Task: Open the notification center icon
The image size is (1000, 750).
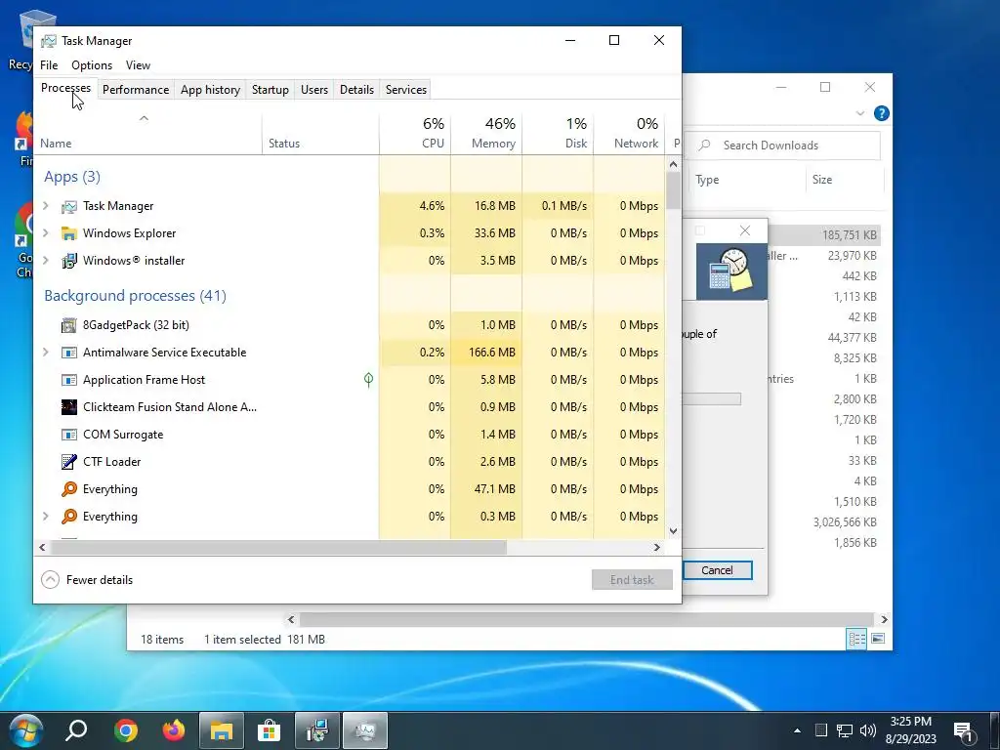Action: tap(962, 730)
